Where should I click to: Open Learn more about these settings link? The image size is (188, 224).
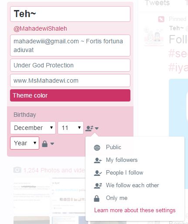135,210
